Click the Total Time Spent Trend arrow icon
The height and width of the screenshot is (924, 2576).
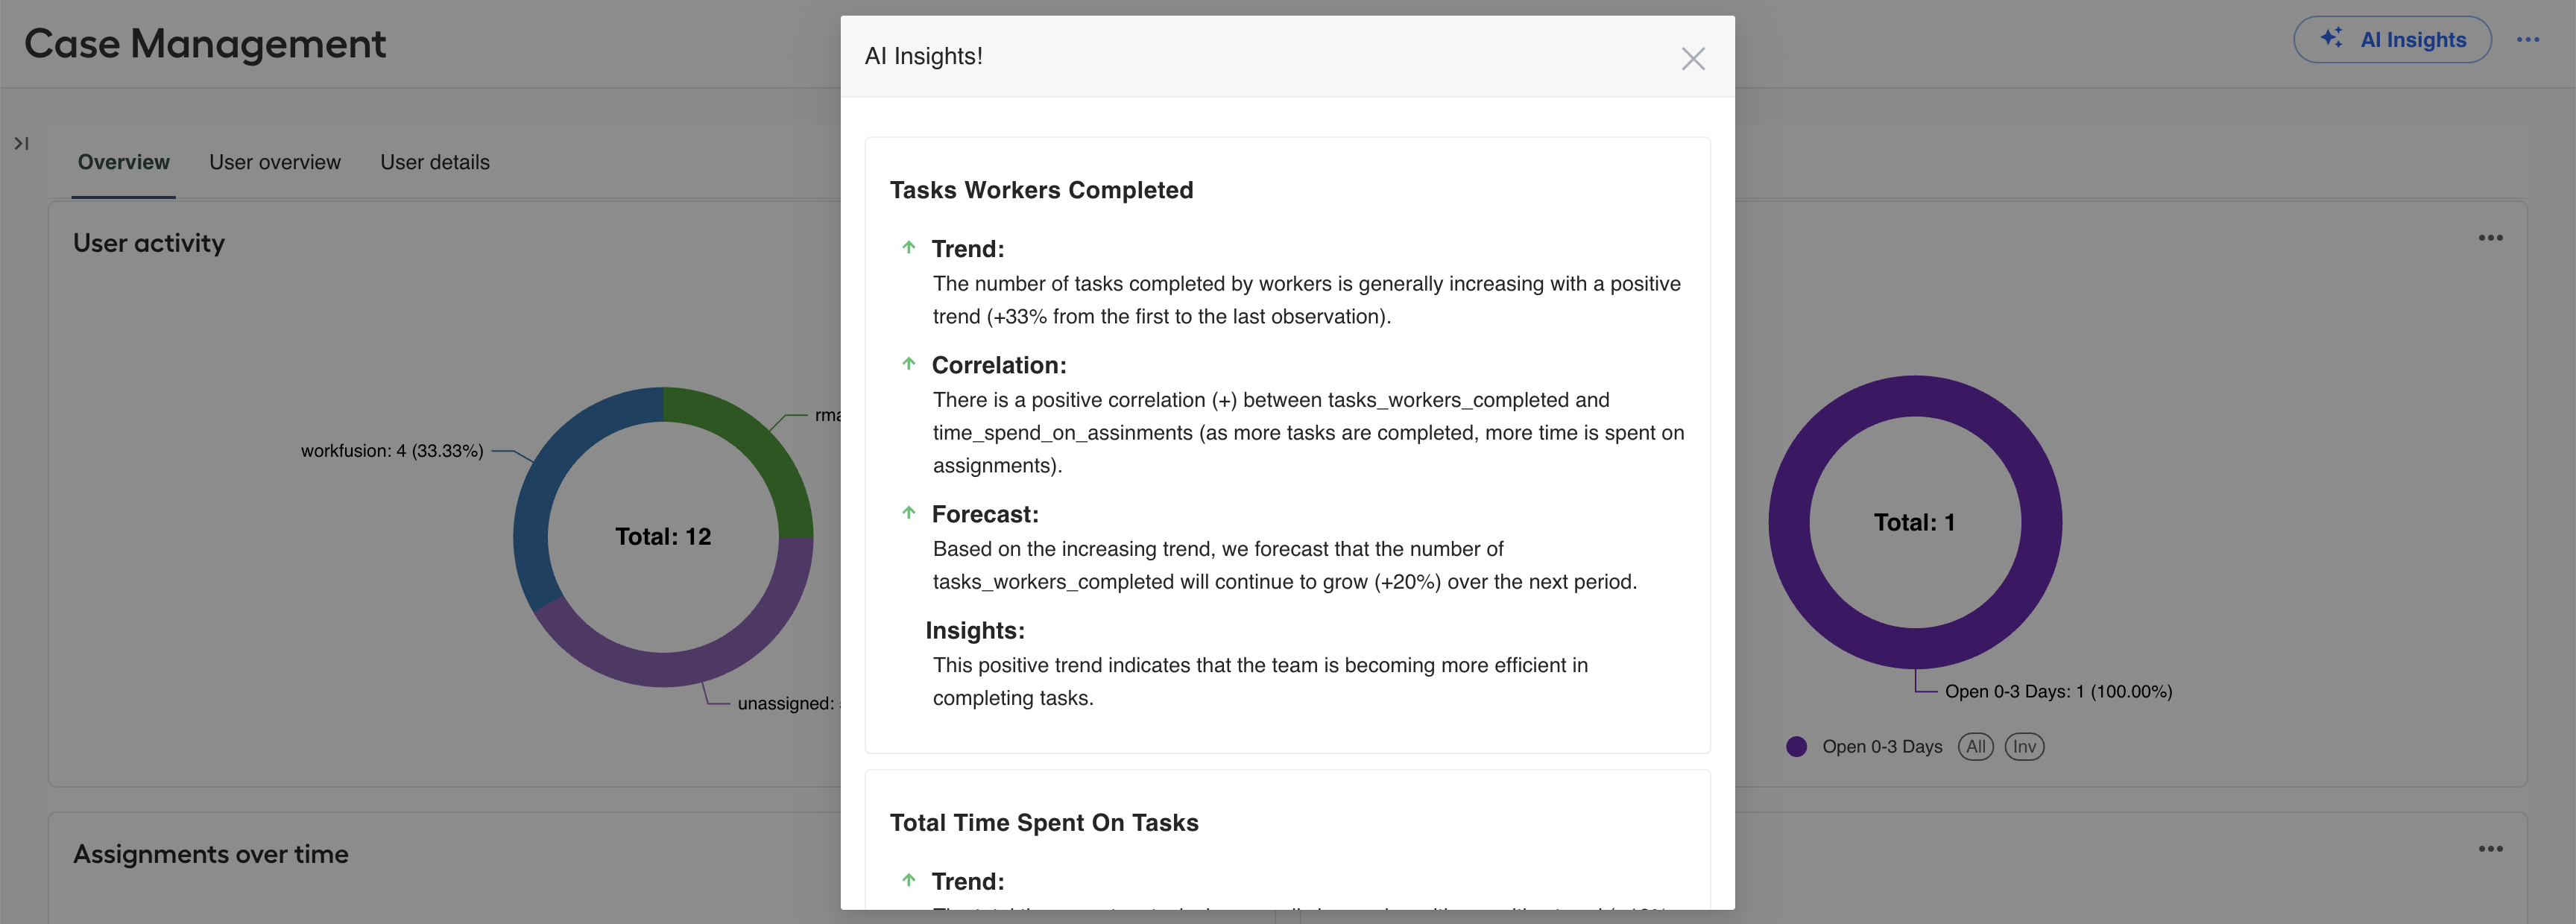coord(908,880)
